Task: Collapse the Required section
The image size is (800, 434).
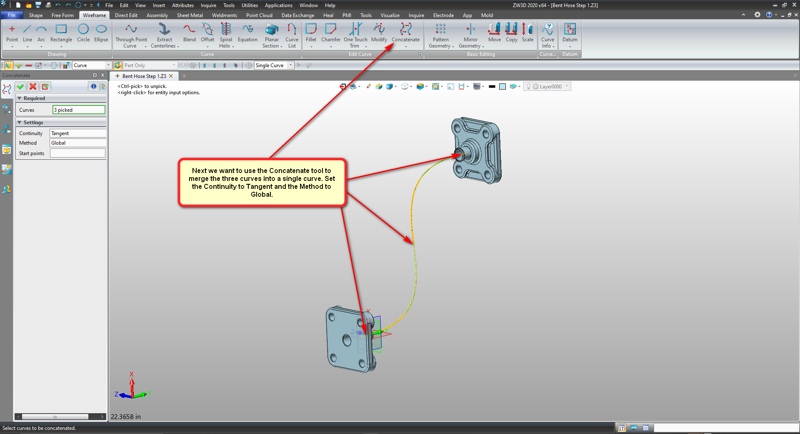Action: coord(20,98)
